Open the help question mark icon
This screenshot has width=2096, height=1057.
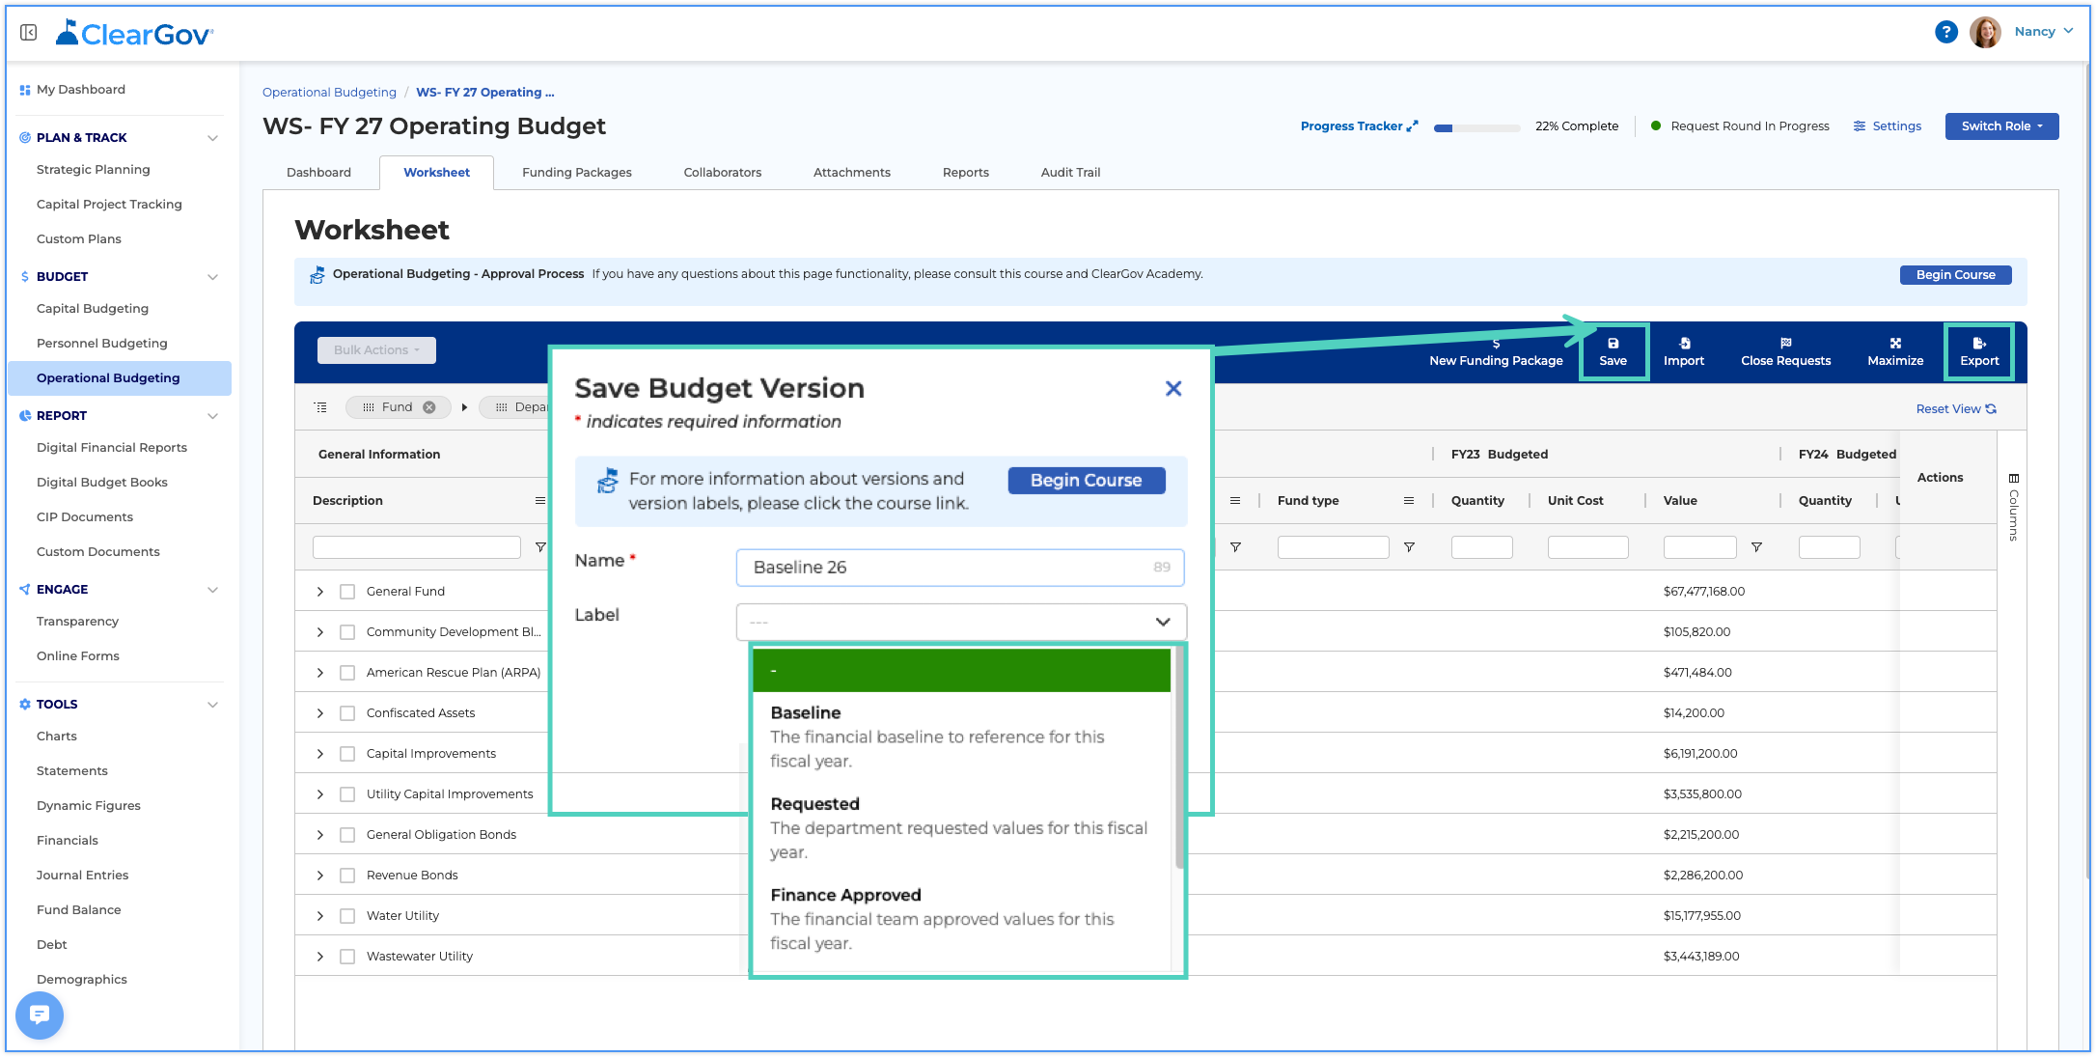(1946, 32)
